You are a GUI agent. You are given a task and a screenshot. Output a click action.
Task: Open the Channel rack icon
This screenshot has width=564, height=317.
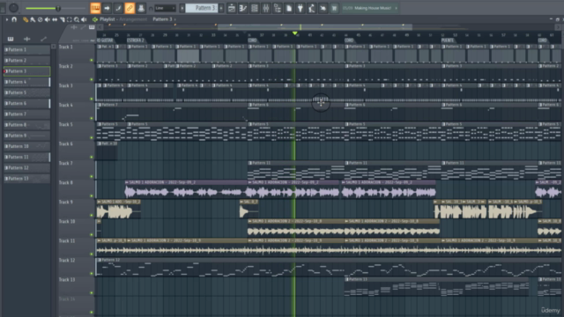255,8
